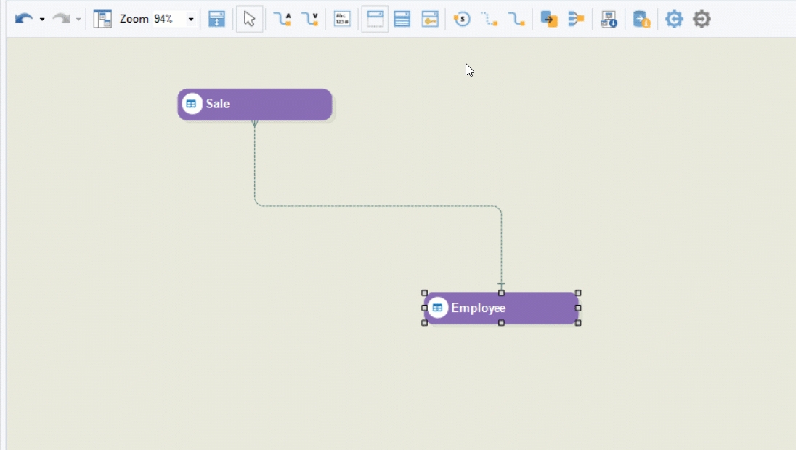Switch to the keys-only table view
796x450 pixels.
[430, 19]
